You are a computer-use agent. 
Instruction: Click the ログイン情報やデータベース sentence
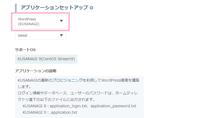(43, 93)
